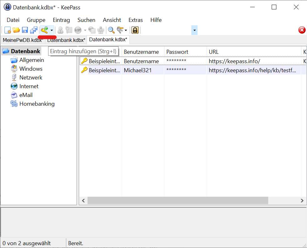
Task: Click the Allgemein folder icon
Action: tap(14, 60)
